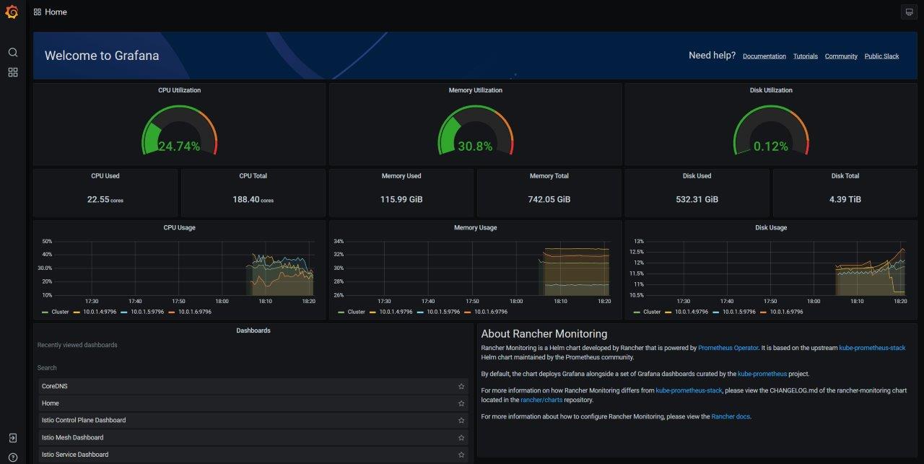
Task: Open the CoreDNS dashboard row
Action: click(253, 386)
